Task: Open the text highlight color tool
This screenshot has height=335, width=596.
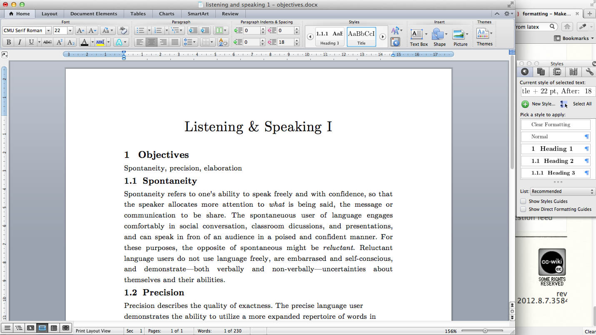Action: 100,42
